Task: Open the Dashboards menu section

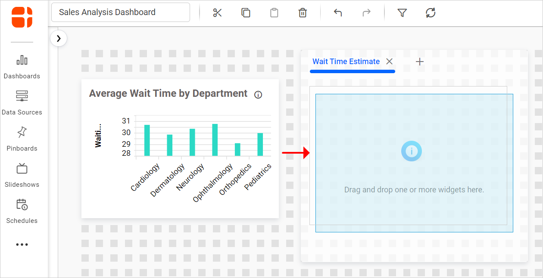Action: (x=22, y=67)
